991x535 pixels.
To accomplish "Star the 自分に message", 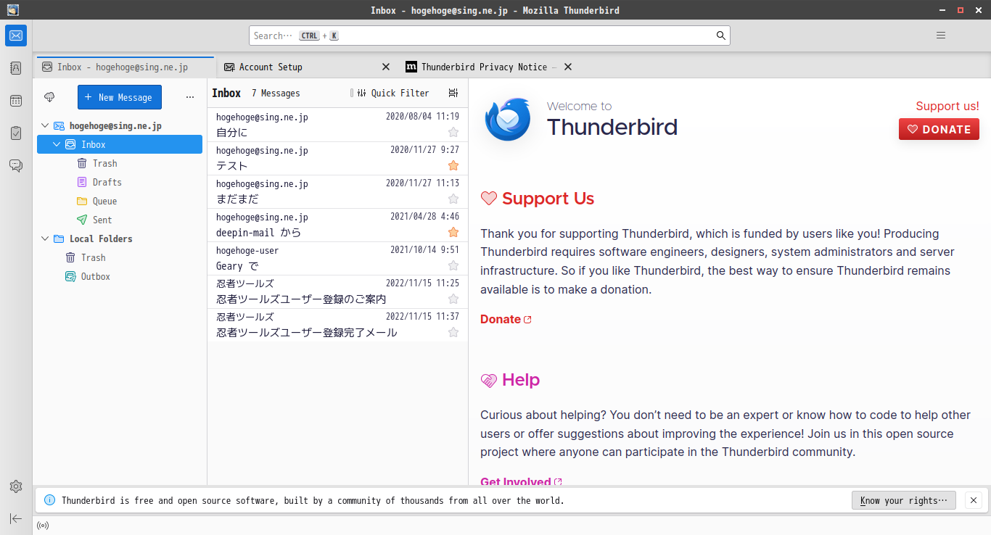I will click(453, 132).
